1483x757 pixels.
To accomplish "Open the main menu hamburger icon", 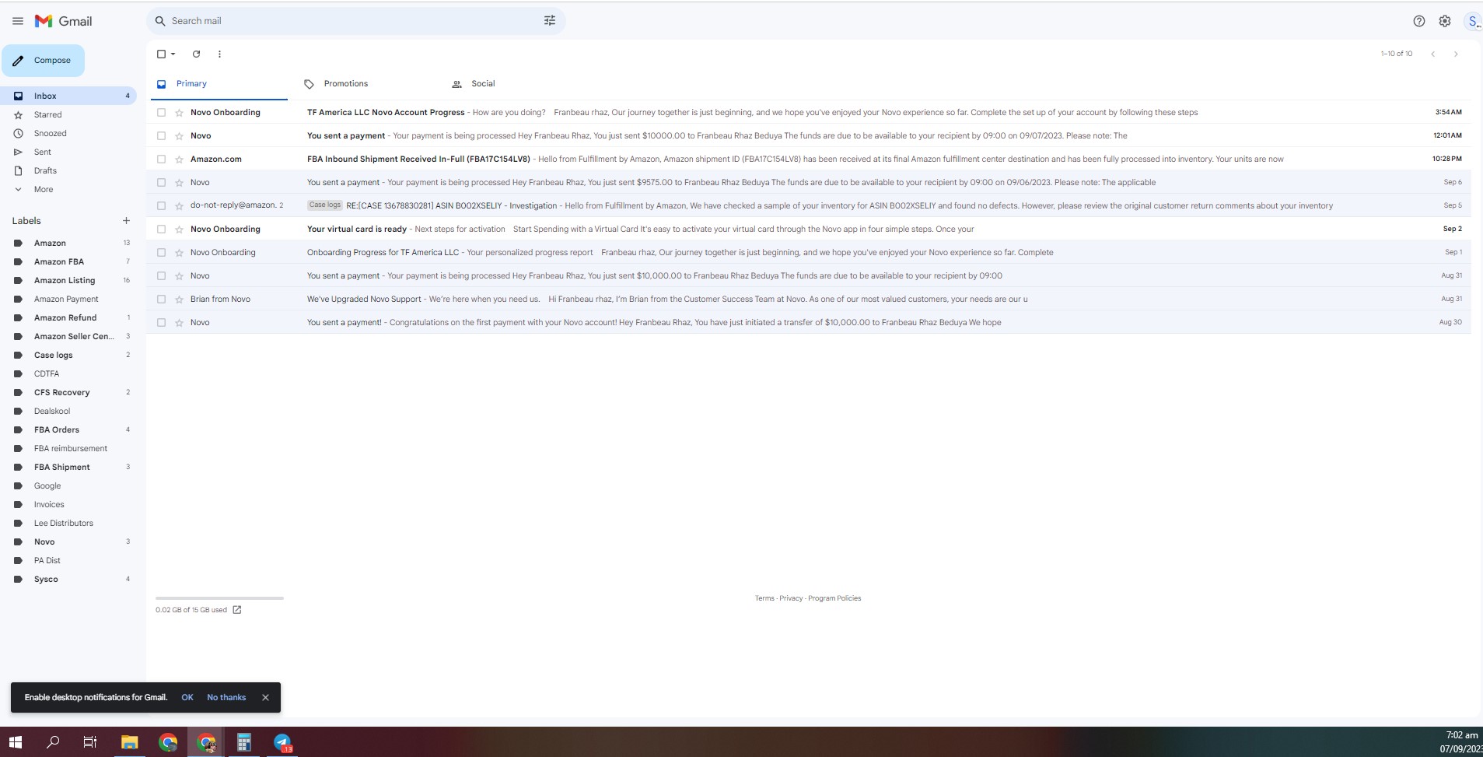I will (x=18, y=21).
